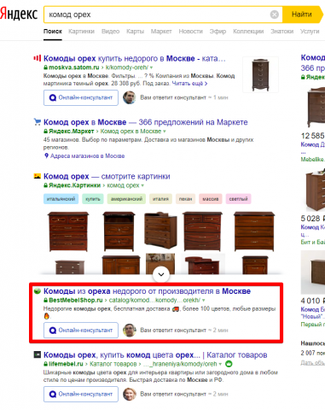Expand snippet via Читать ещё link
This screenshot has width=325, height=410.
pyautogui.click(x=189, y=84)
